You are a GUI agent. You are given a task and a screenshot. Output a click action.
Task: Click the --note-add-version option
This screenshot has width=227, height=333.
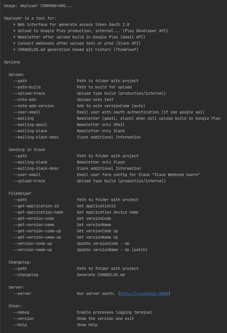point(34,106)
